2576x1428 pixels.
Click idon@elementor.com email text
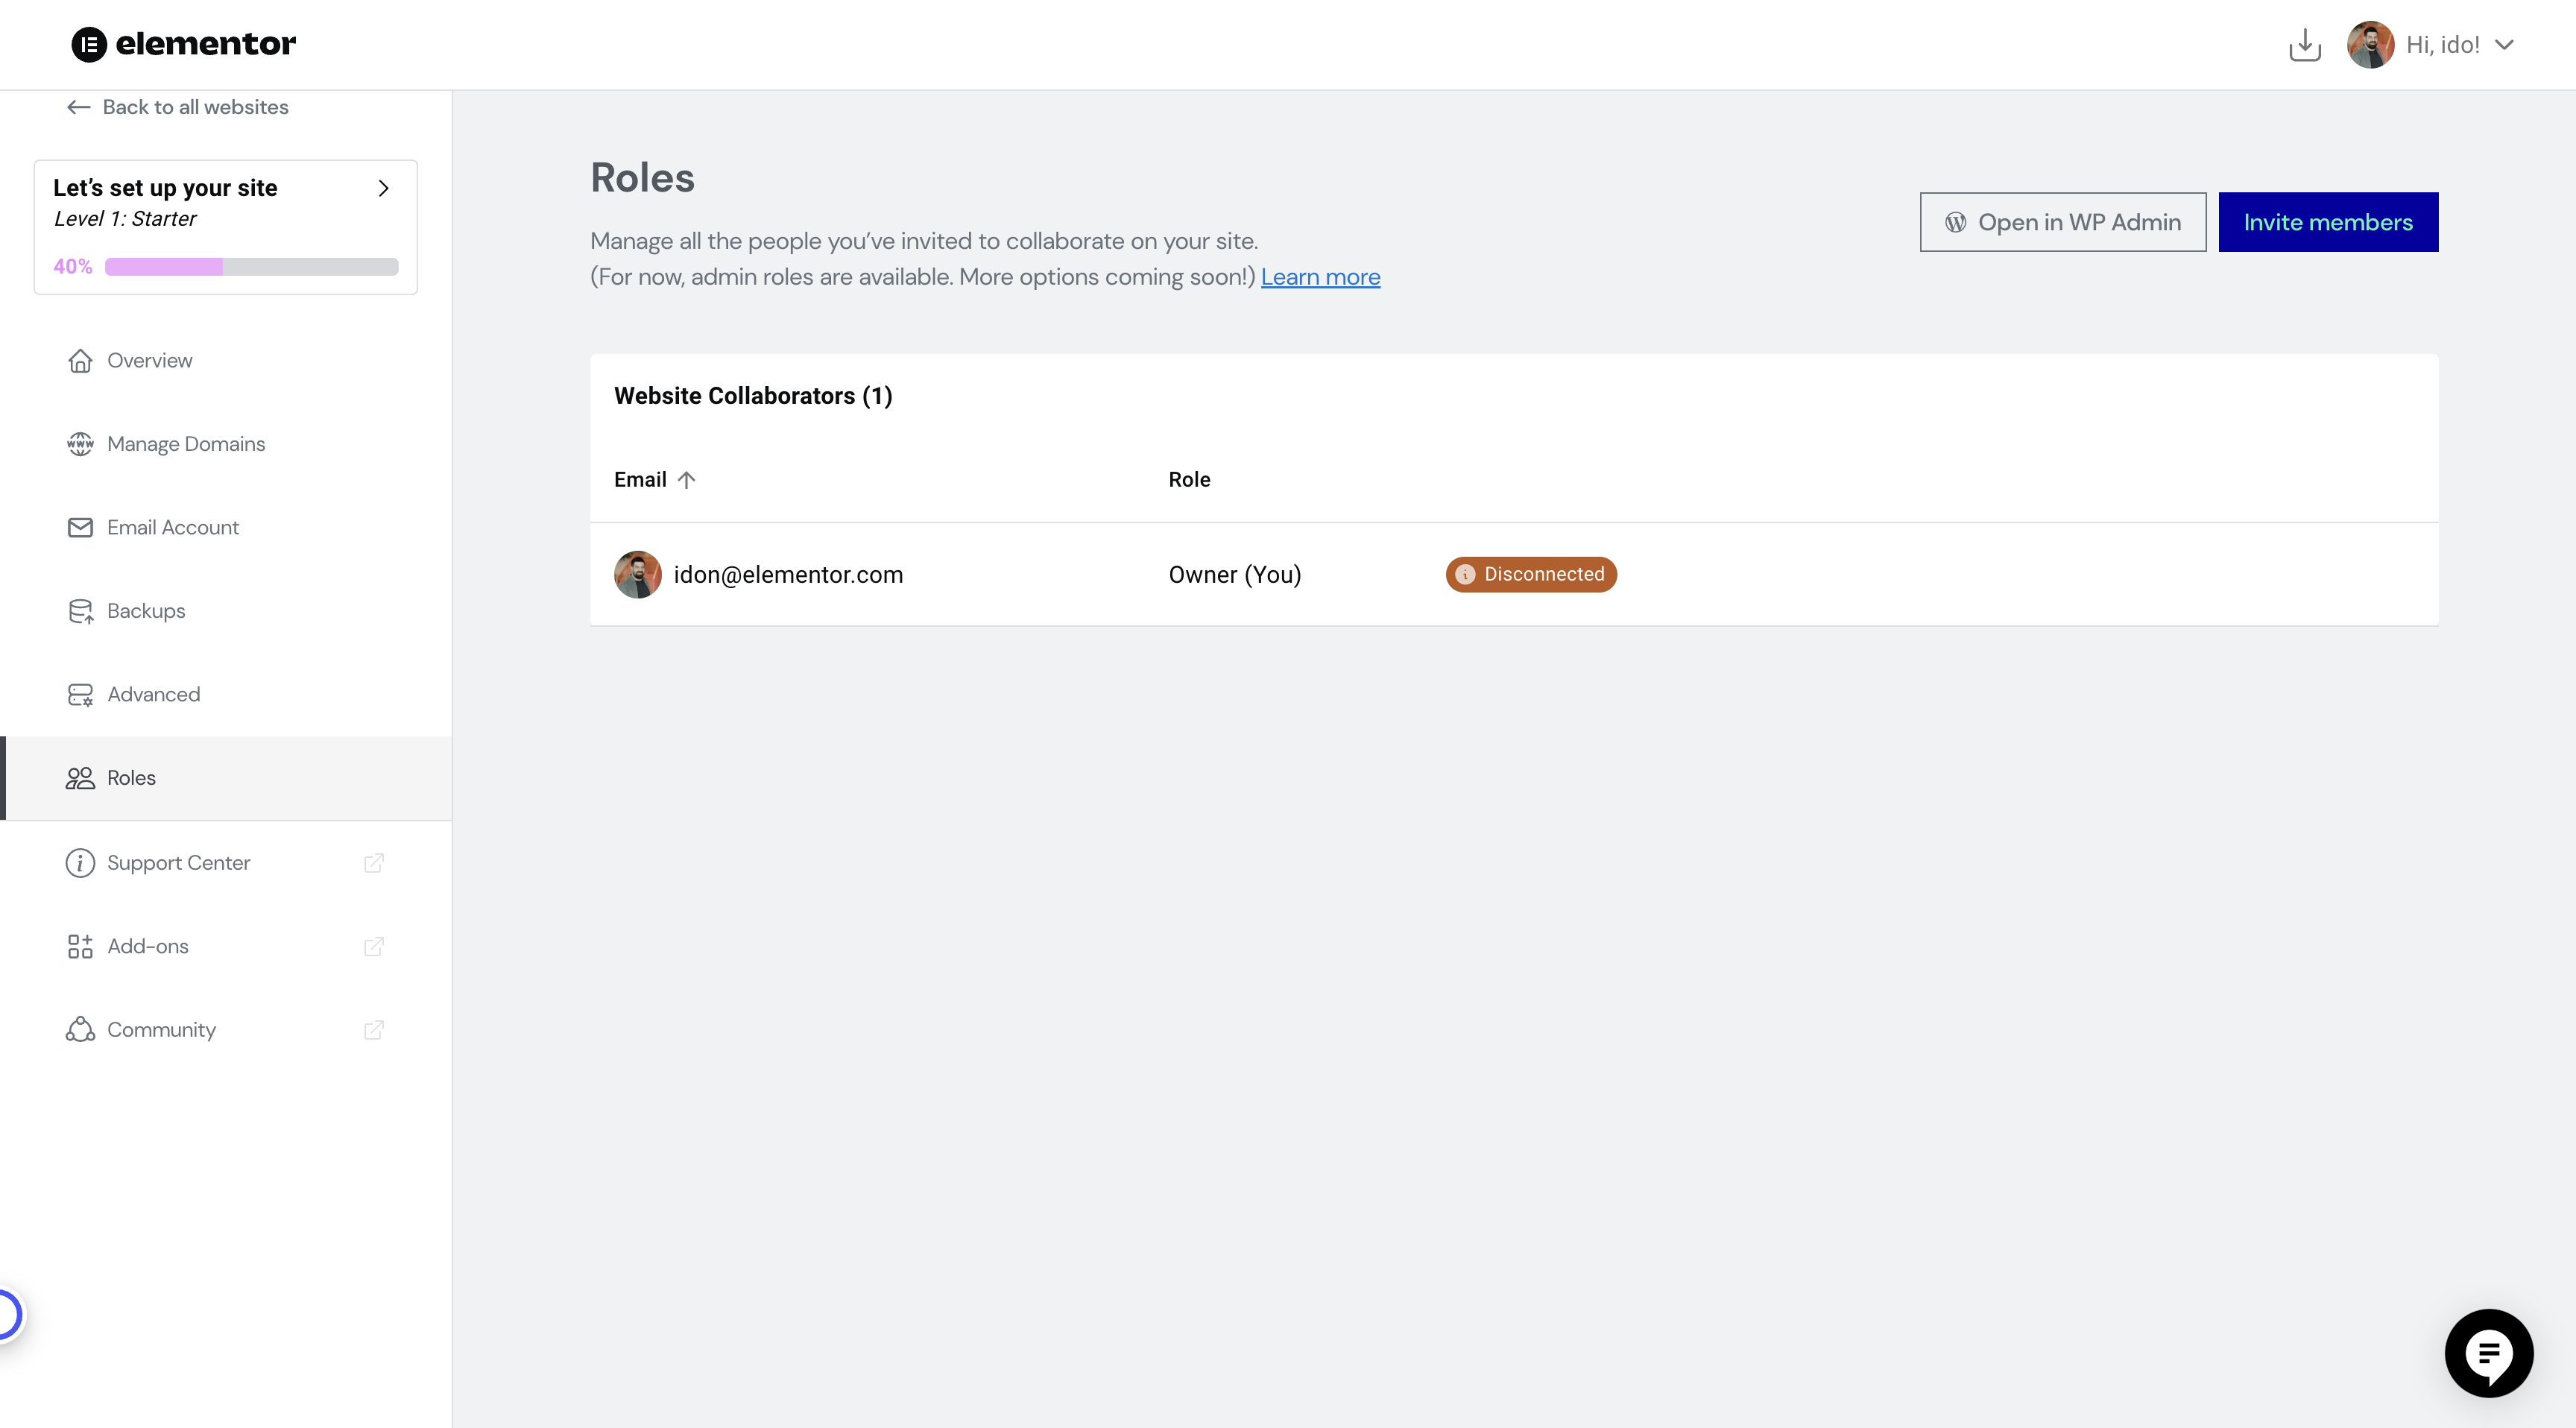[788, 574]
